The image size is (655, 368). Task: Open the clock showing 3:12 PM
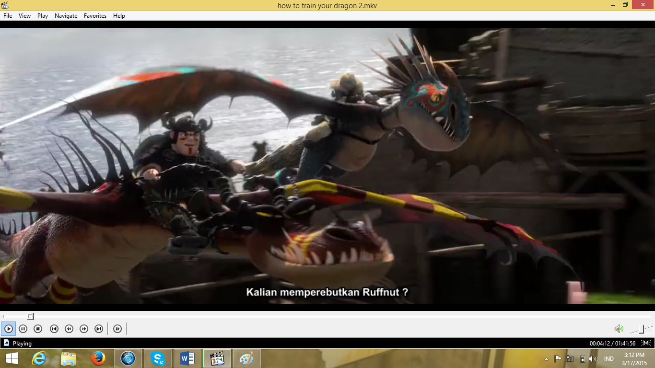click(x=634, y=358)
